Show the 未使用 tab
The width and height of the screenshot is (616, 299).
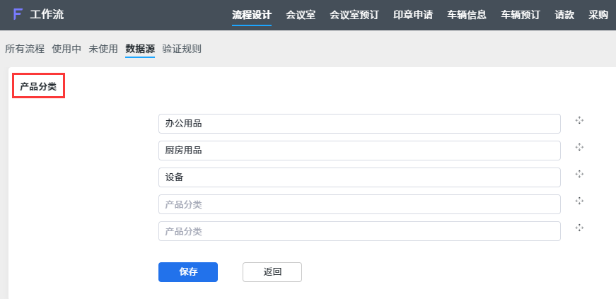(103, 49)
